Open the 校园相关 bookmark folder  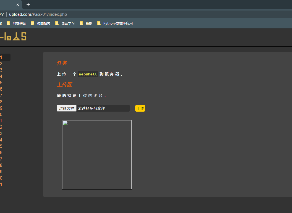tap(41, 23)
